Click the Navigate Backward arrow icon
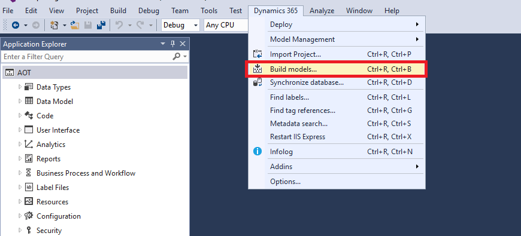521x236 pixels. click(x=16, y=25)
